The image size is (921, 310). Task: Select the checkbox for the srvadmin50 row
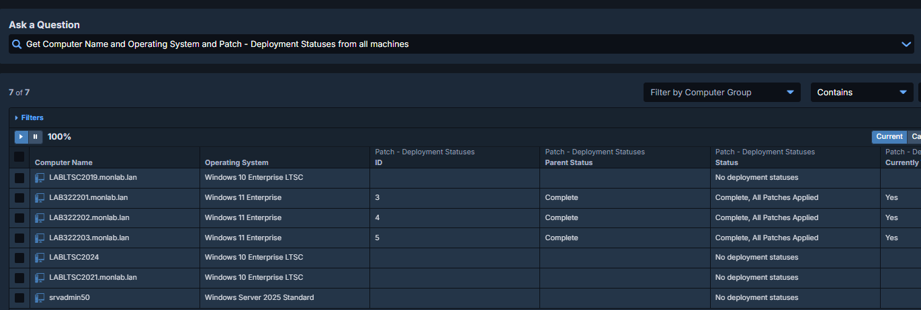point(19,297)
